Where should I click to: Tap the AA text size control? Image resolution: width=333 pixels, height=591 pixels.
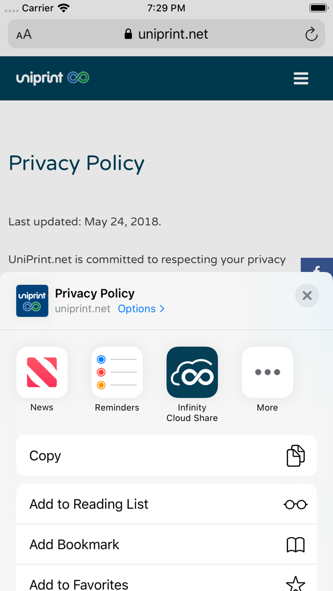coord(24,34)
